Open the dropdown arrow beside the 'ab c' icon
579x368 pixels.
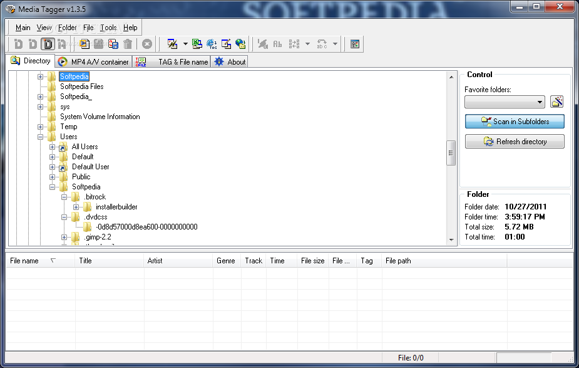point(335,44)
